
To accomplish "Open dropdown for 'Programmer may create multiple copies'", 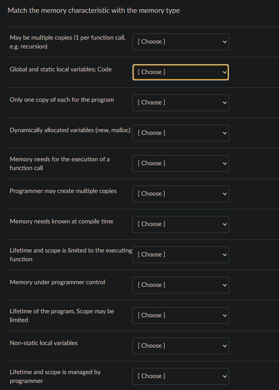I will coord(180,194).
